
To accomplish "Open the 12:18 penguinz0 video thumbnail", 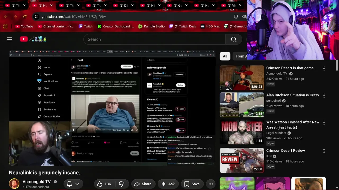I will coord(242,105).
